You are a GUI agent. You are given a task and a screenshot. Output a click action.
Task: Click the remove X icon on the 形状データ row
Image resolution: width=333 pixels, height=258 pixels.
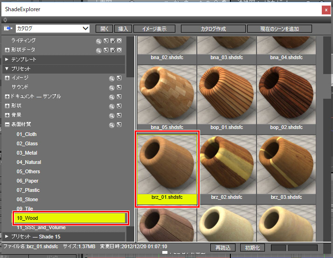[x=119, y=50]
